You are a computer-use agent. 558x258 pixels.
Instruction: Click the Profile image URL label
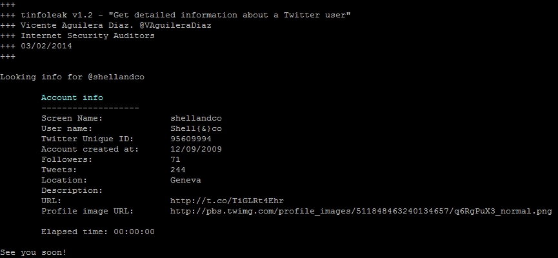(87, 211)
